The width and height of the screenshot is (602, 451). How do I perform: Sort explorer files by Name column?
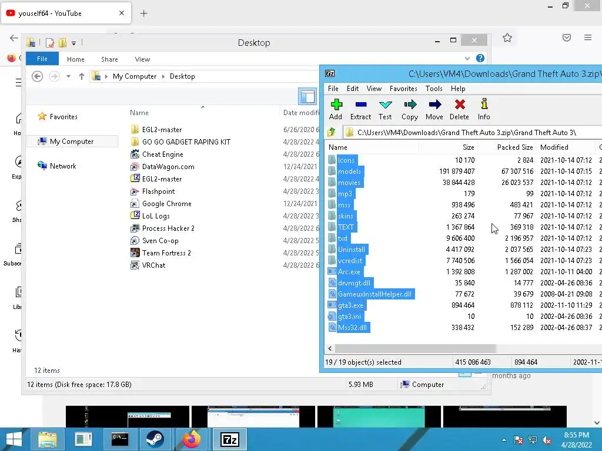(202, 112)
